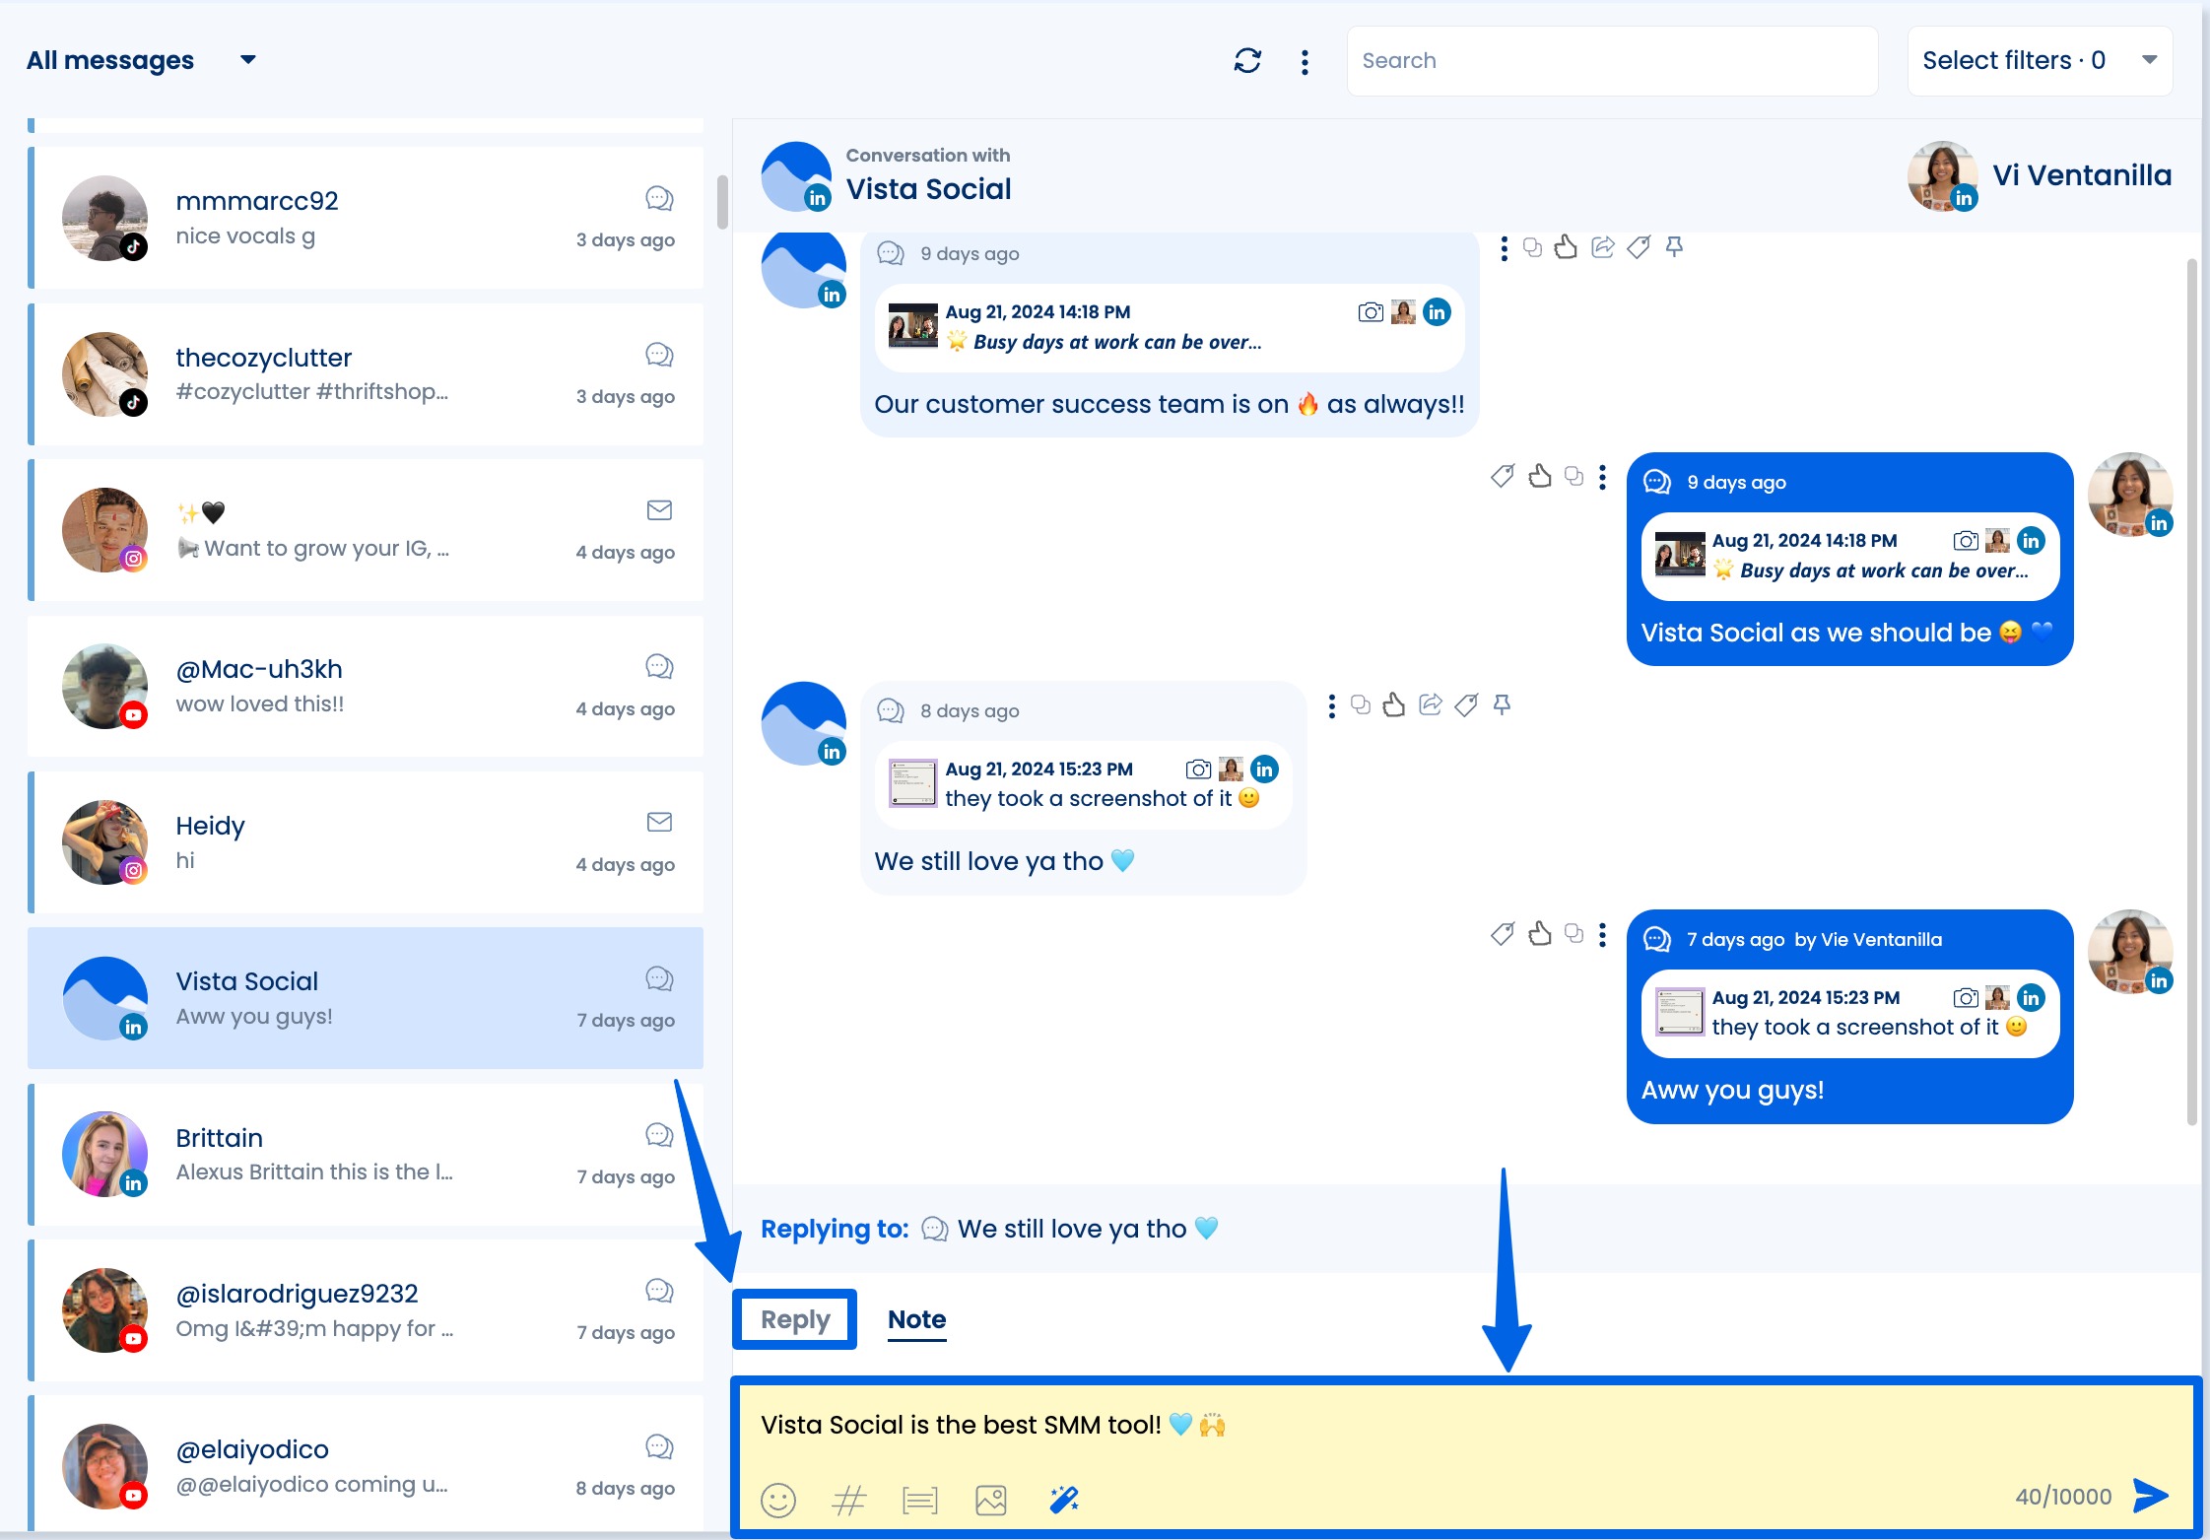
Task: Click the Search input field
Action: tap(1612, 60)
